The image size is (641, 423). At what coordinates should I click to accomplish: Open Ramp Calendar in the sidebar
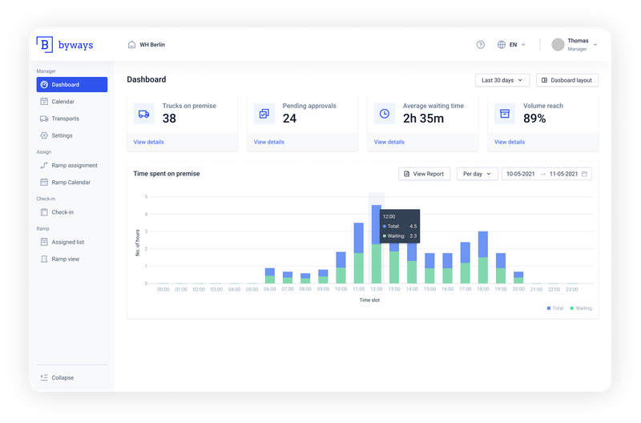(72, 183)
